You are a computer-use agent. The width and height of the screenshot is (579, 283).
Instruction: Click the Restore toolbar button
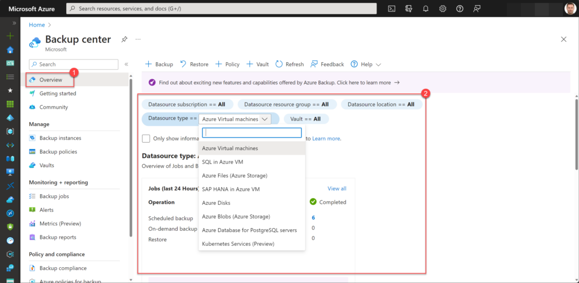pyautogui.click(x=195, y=65)
